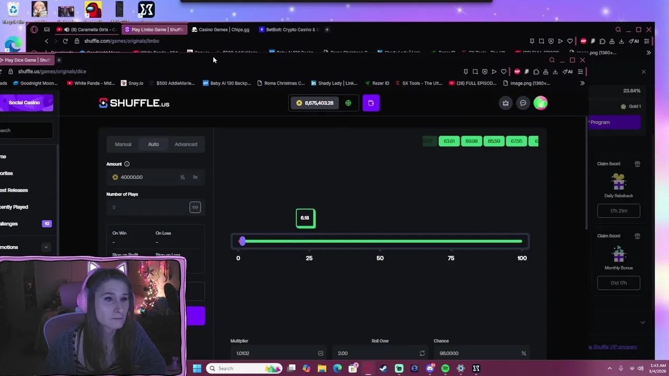This screenshot has width=669, height=376.
Task: Expand the Promotions sidebar chevron
Action: click(x=46, y=247)
